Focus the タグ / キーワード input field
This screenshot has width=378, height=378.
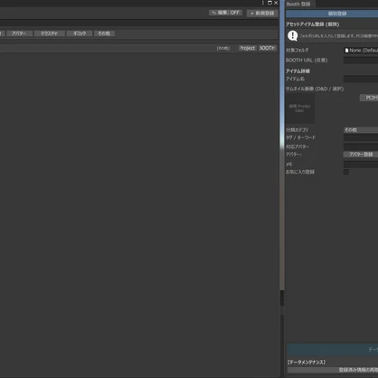[x=361, y=137]
